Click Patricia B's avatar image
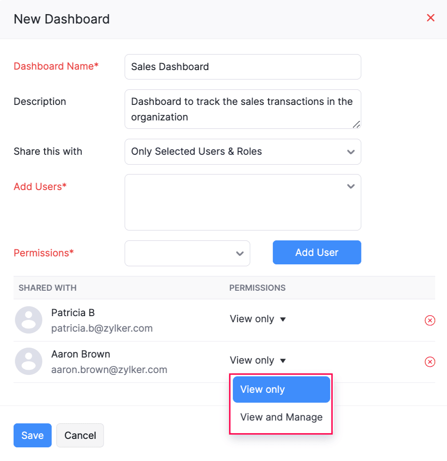The image size is (447, 461). (x=29, y=320)
